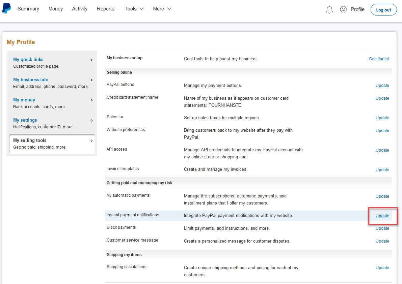Open My business info section

[31, 80]
